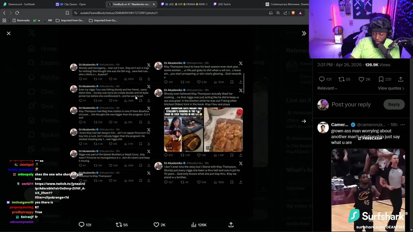Go back with the browser back arrow
413x232 pixels.
pyautogui.click(x=4, y=13)
